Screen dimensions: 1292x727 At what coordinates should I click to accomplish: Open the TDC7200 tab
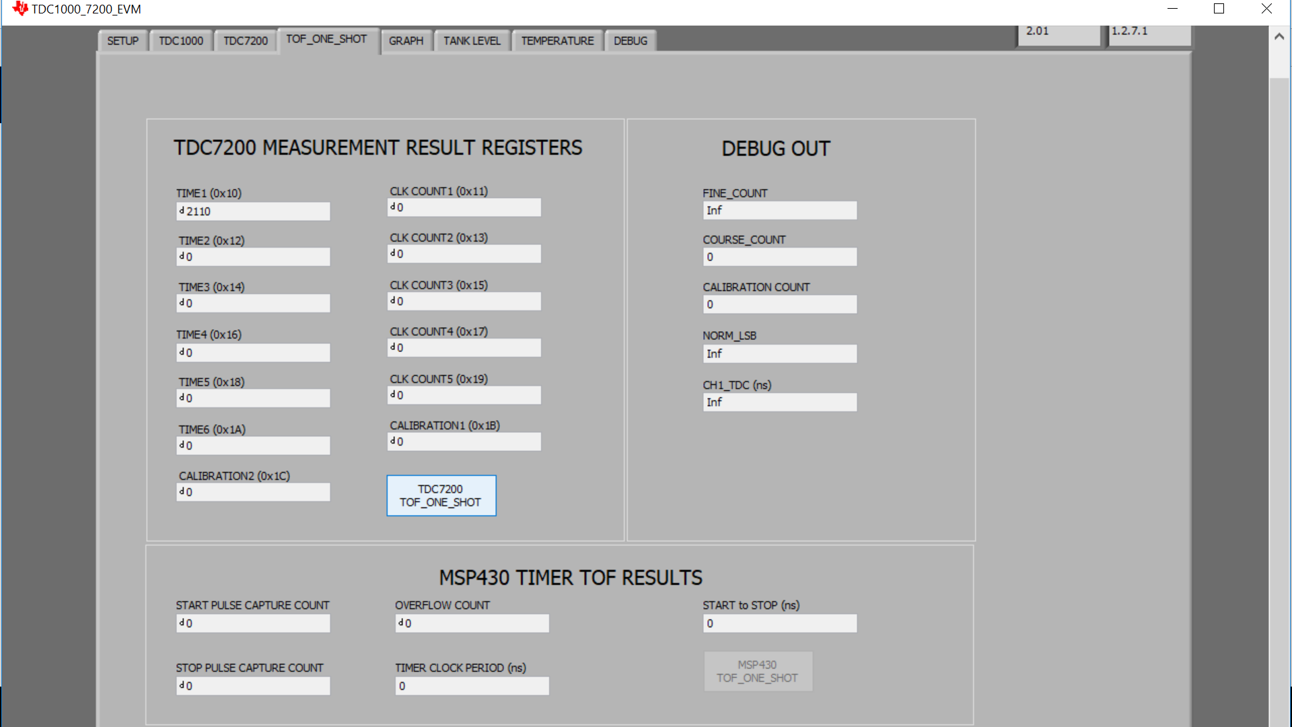tap(245, 40)
